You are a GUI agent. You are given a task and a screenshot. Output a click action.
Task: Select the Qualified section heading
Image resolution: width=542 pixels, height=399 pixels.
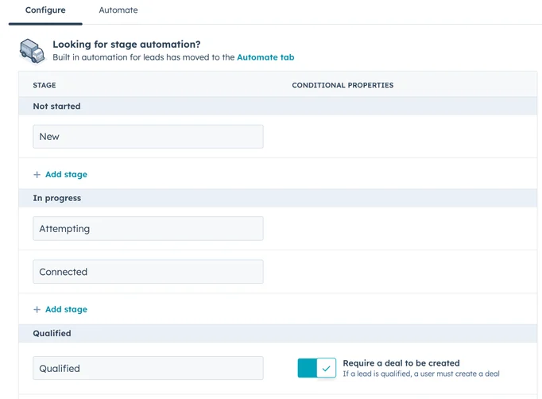click(x=52, y=333)
